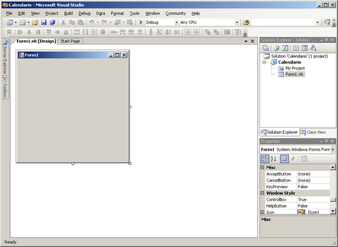Screen dimensions: 338x247
Task: Click the Find in Files icon
Action: point(246,22)
